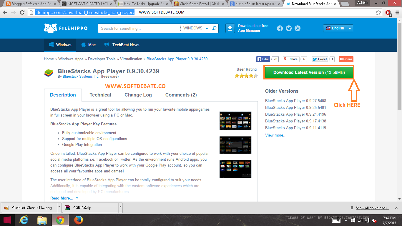
Task: Open the English language dropdown
Action: [338, 28]
